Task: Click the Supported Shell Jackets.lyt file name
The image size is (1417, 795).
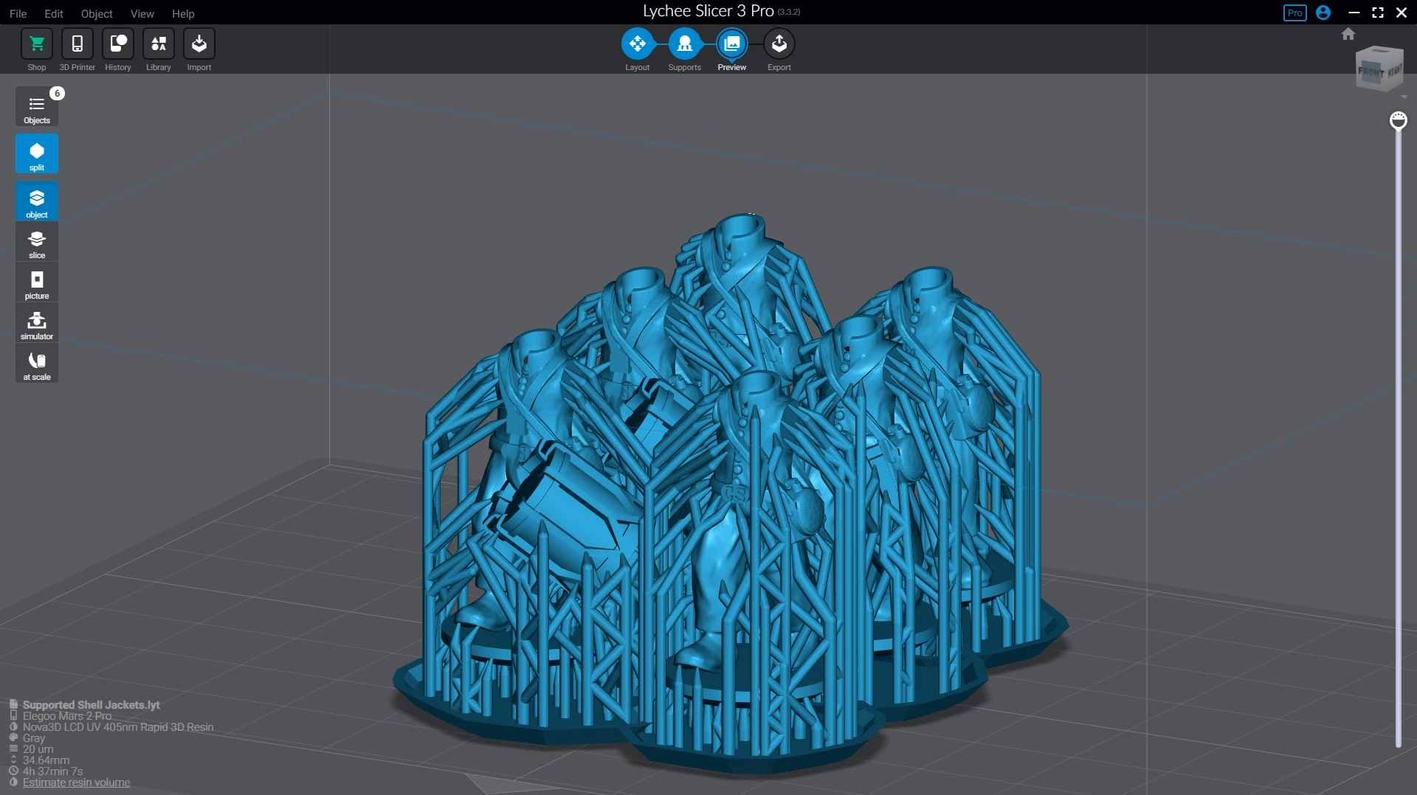Action: coord(91,705)
